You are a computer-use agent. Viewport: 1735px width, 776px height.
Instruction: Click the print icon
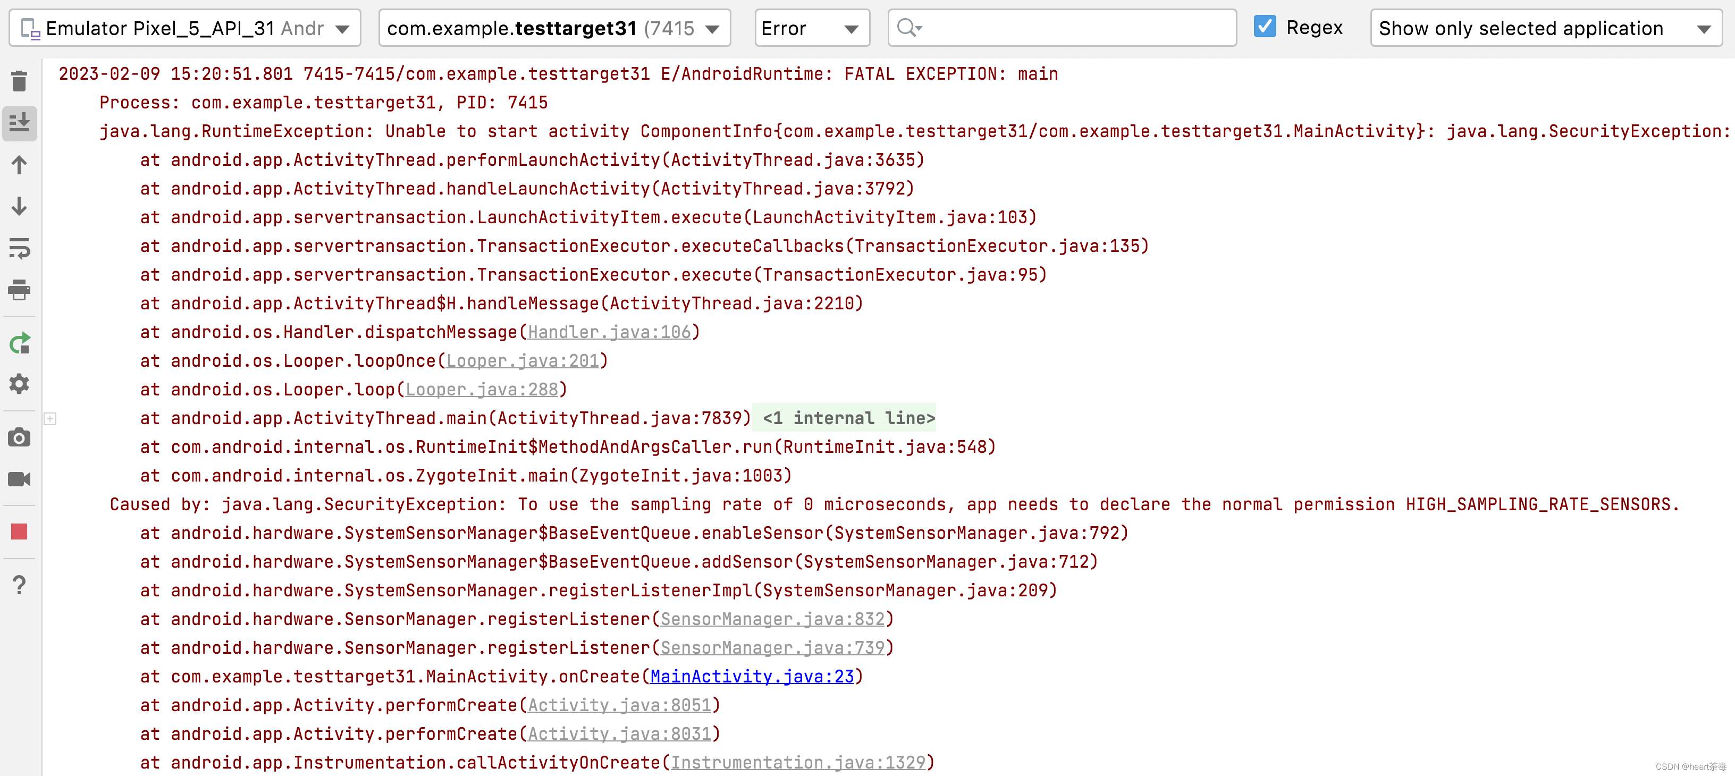pos(19,290)
